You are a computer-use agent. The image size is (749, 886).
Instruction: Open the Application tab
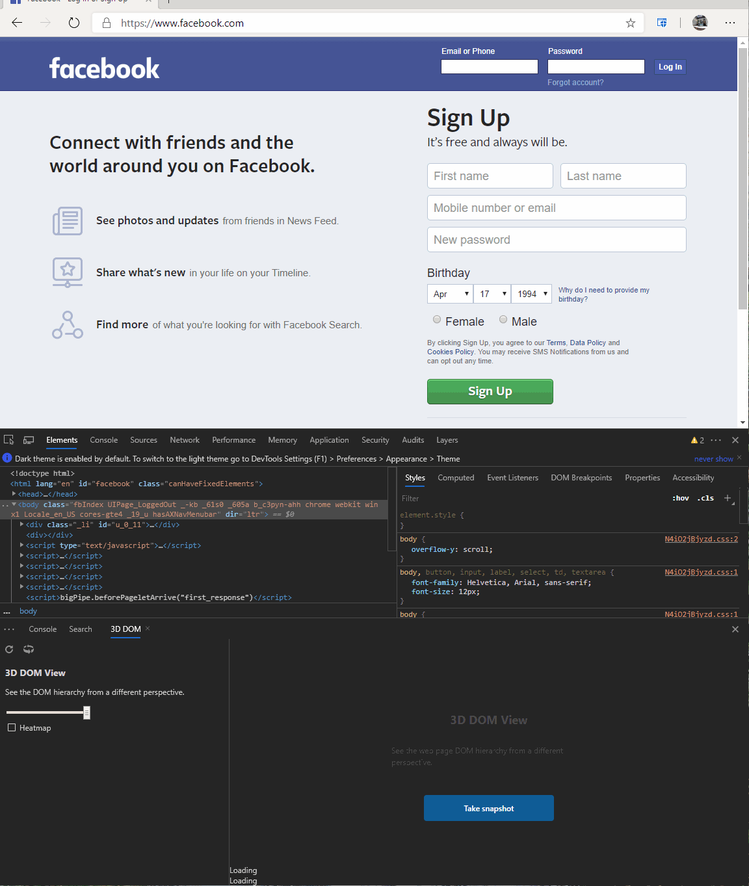[329, 440]
